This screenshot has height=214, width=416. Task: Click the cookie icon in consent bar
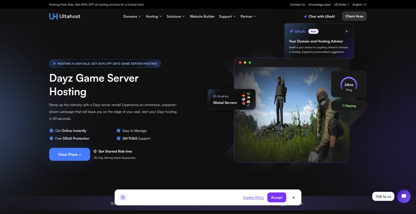(x=123, y=197)
